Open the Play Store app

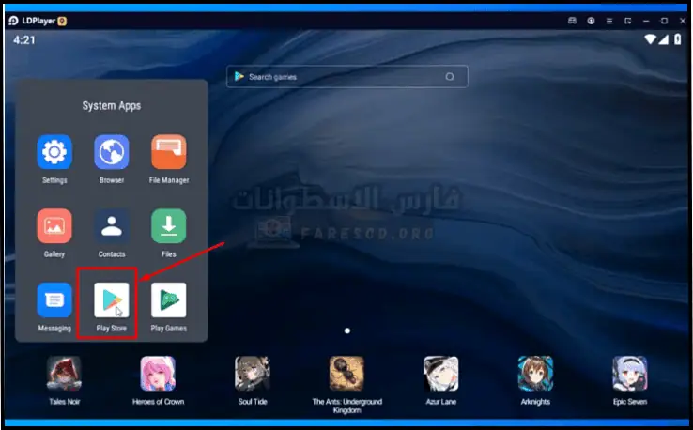pos(112,300)
